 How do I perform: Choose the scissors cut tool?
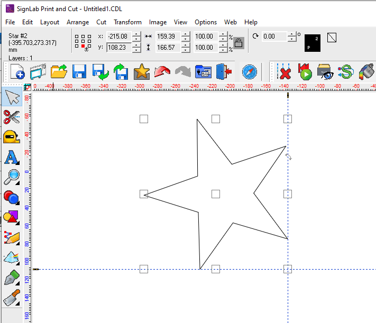tap(12, 117)
